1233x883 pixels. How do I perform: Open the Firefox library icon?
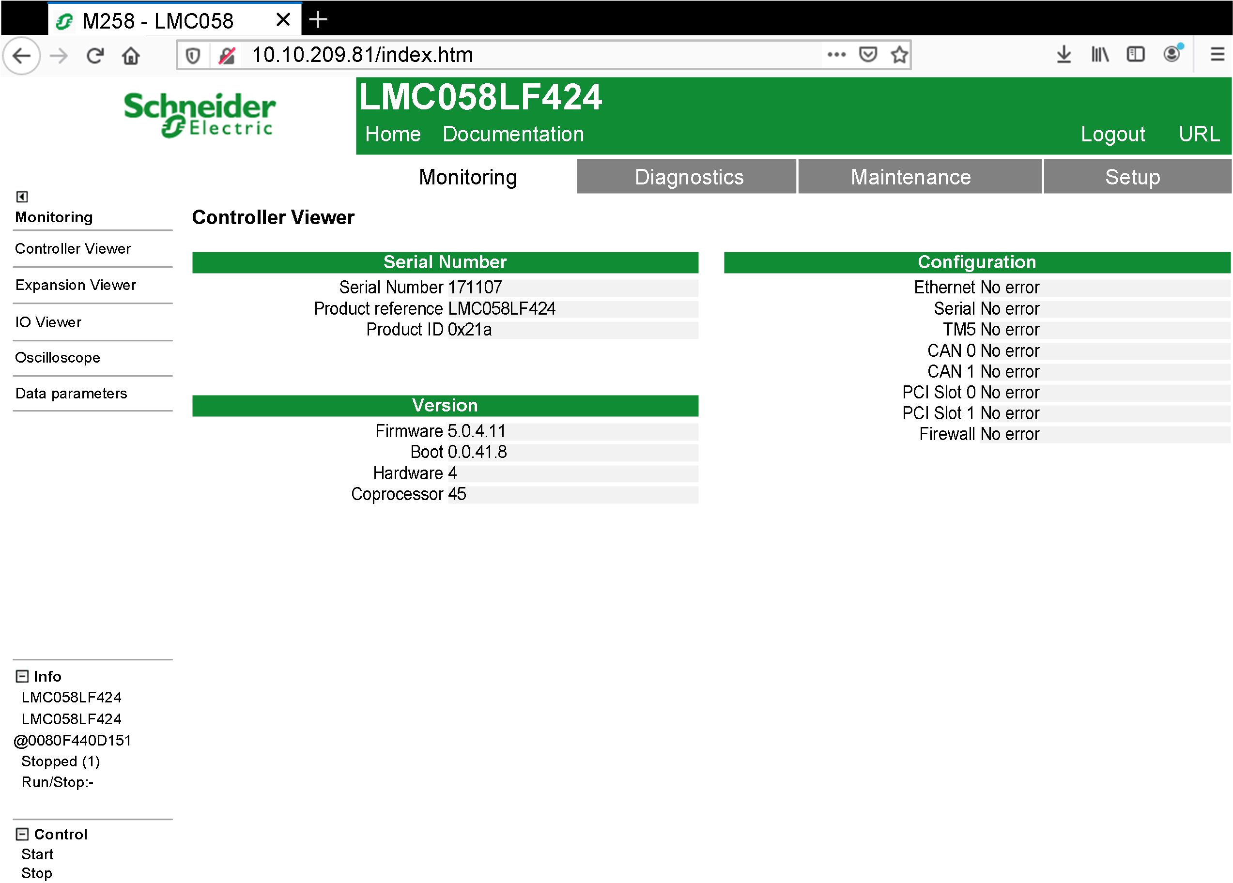coord(1100,54)
